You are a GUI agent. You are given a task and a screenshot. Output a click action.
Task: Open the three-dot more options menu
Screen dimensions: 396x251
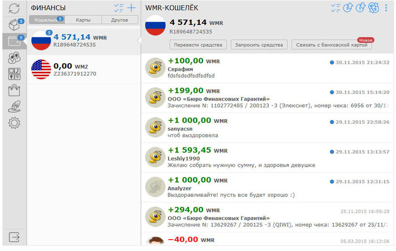click(386, 8)
